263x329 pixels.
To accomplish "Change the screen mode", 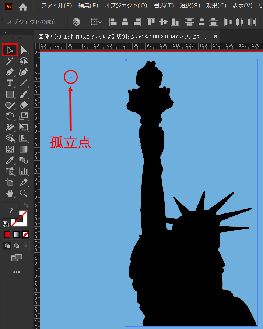I will pos(16,258).
